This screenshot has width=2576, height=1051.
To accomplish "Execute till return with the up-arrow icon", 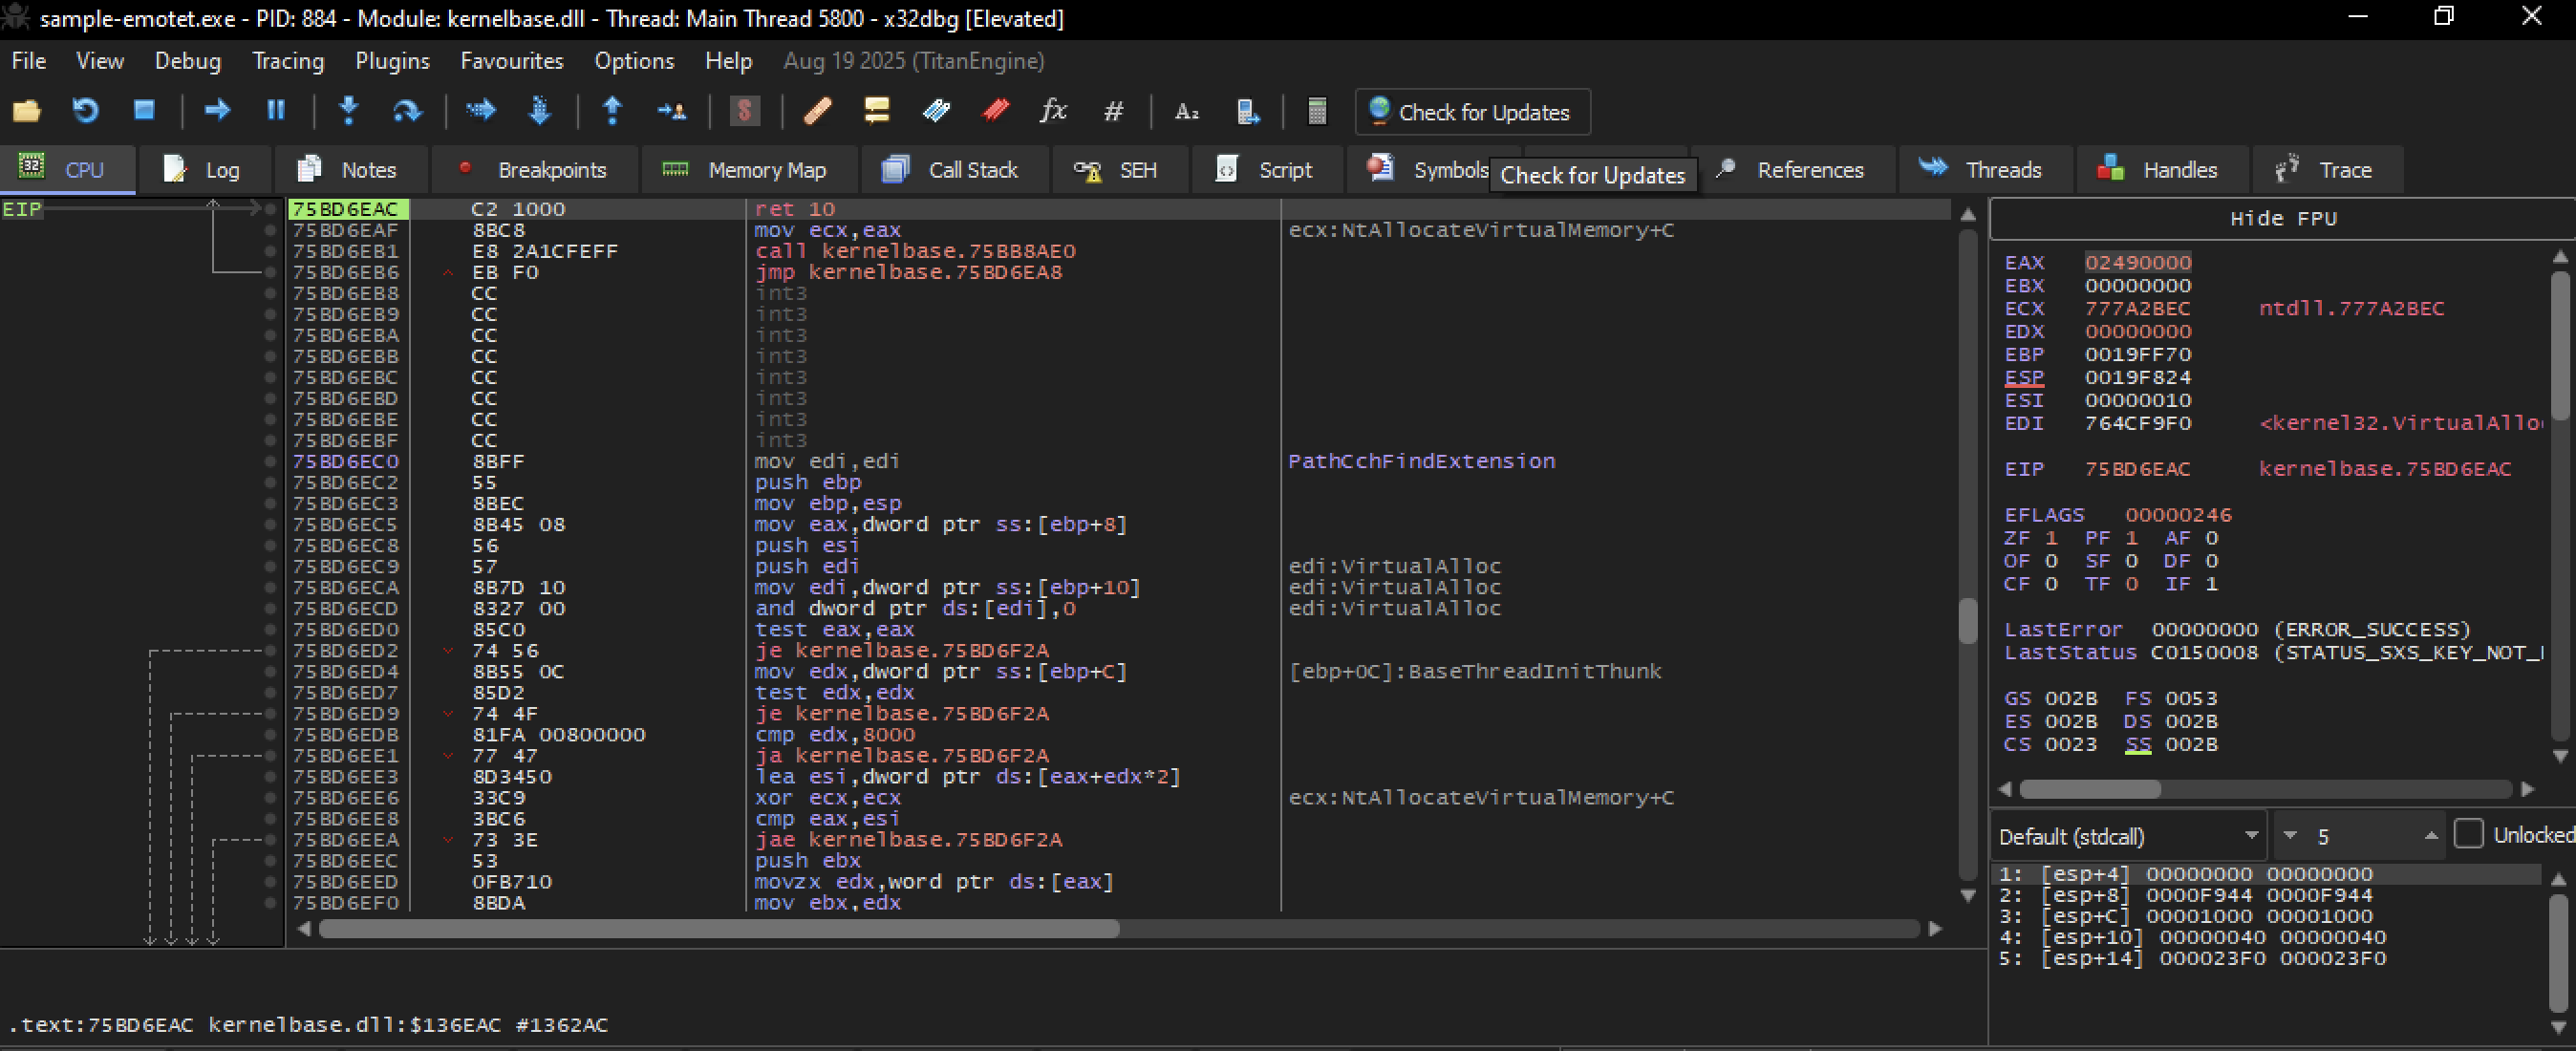I will pyautogui.click(x=612, y=111).
